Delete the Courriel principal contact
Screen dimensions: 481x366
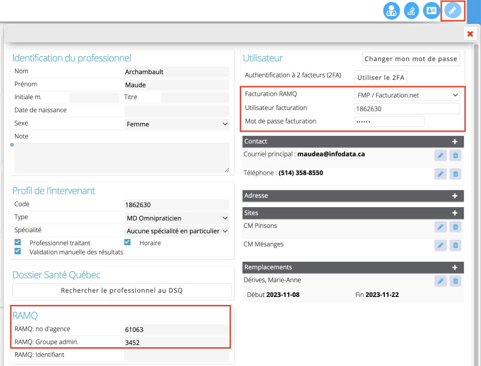tap(456, 156)
